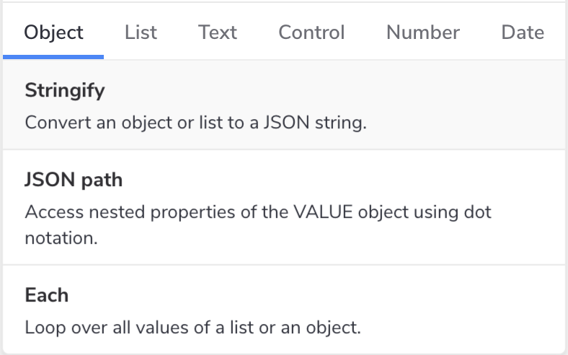The image size is (568, 355).
Task: Pick the Each function row
Action: [x=284, y=310]
